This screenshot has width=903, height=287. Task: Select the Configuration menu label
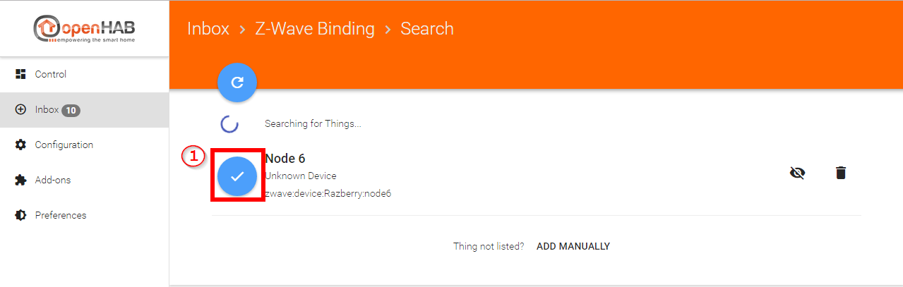(64, 145)
